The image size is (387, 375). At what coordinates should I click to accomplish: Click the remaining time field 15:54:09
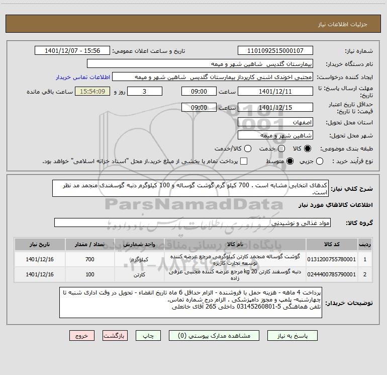pos(92,91)
